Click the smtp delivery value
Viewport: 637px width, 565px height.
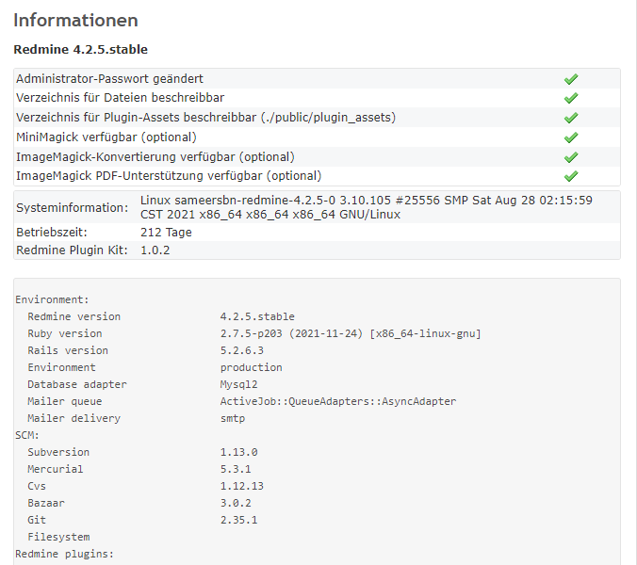pos(233,418)
